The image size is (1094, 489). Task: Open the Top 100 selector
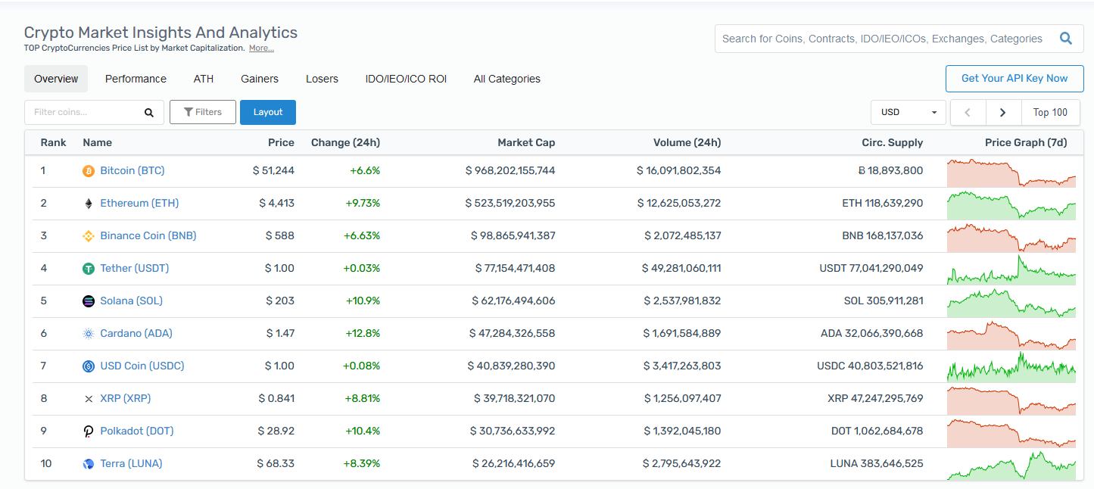pos(1050,112)
